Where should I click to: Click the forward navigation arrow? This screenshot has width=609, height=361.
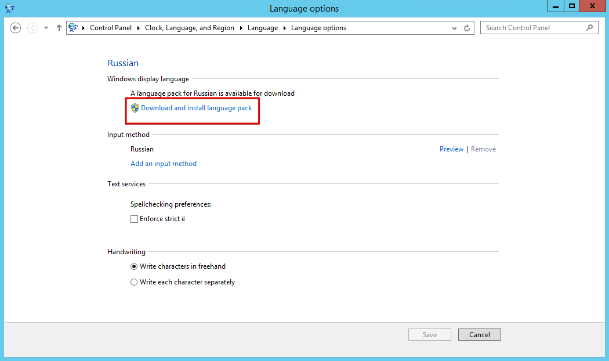point(32,28)
